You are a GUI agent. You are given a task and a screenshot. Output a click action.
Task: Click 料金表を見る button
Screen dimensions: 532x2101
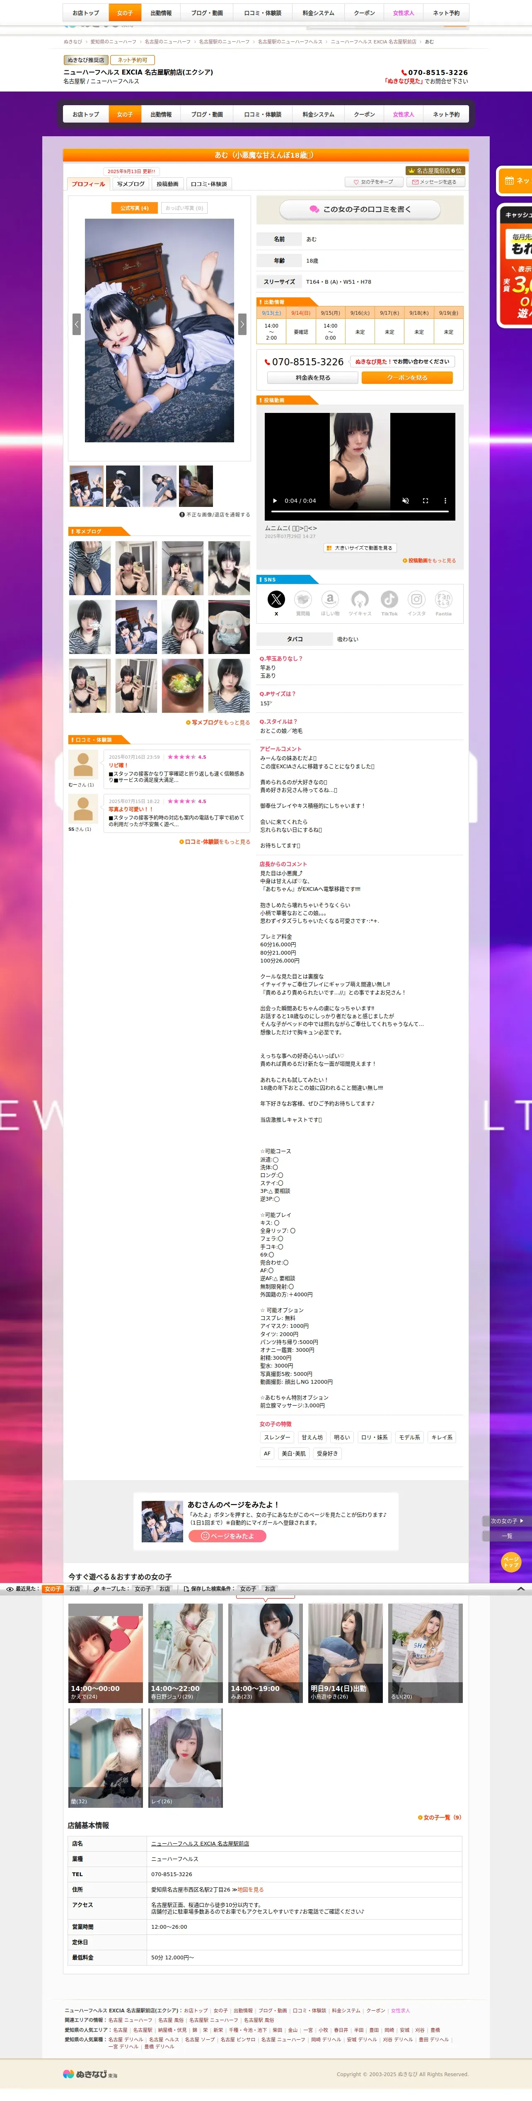click(312, 378)
